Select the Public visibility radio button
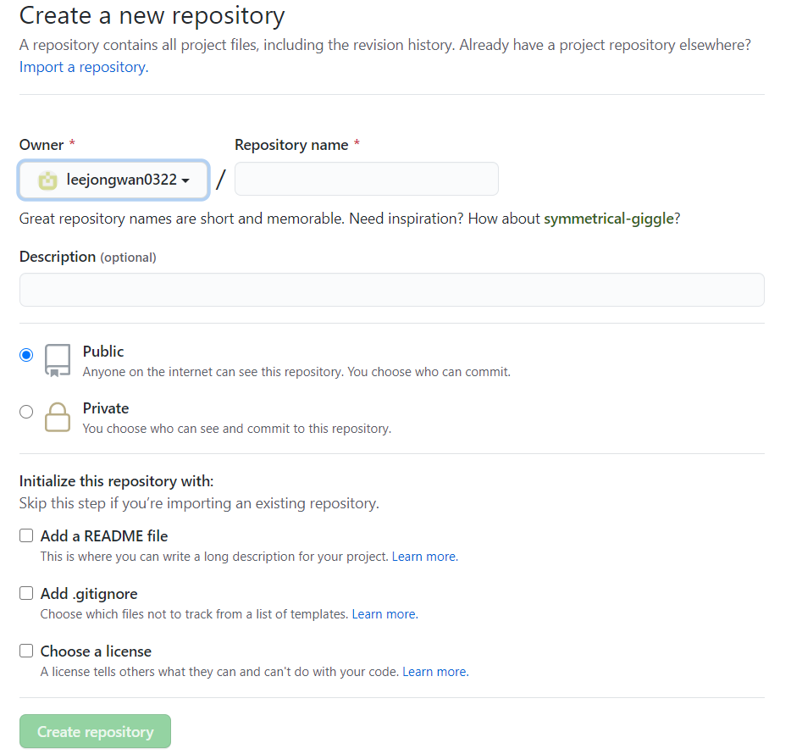Screen dimensions: 802x754 [26, 354]
